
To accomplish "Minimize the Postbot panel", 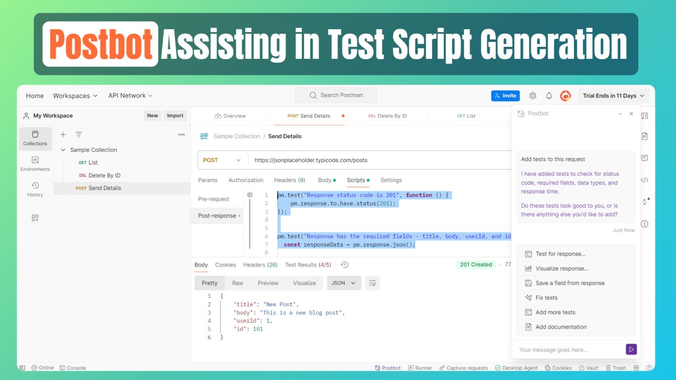I will point(620,114).
